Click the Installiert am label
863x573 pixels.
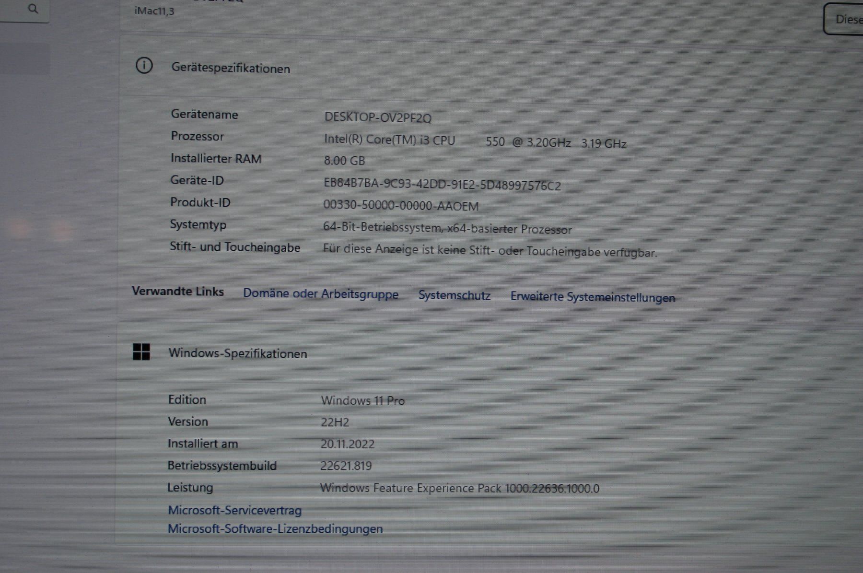coord(203,444)
